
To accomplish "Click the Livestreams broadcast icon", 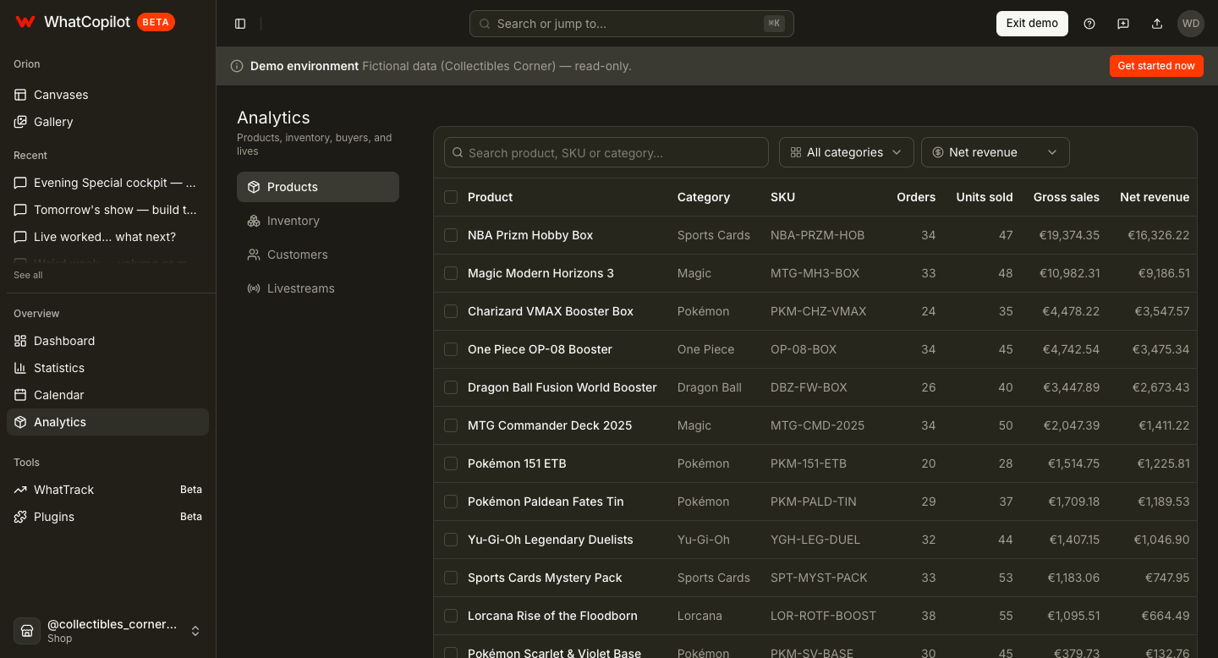I will tap(254, 288).
